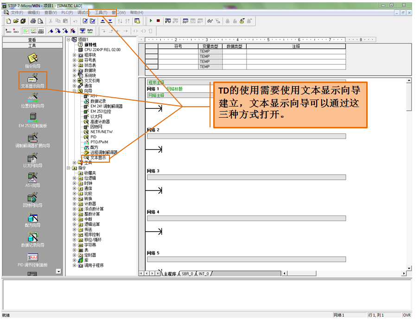Screen dimensions: 420x322
Task: Open the Modem Expansion Wizard (调制解调器扩展向导) icon
Action: [32, 140]
